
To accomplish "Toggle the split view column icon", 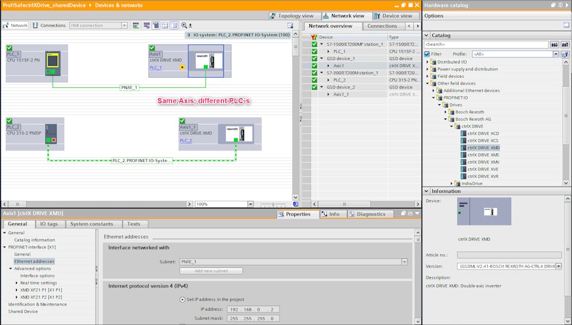I will [174, 26].
